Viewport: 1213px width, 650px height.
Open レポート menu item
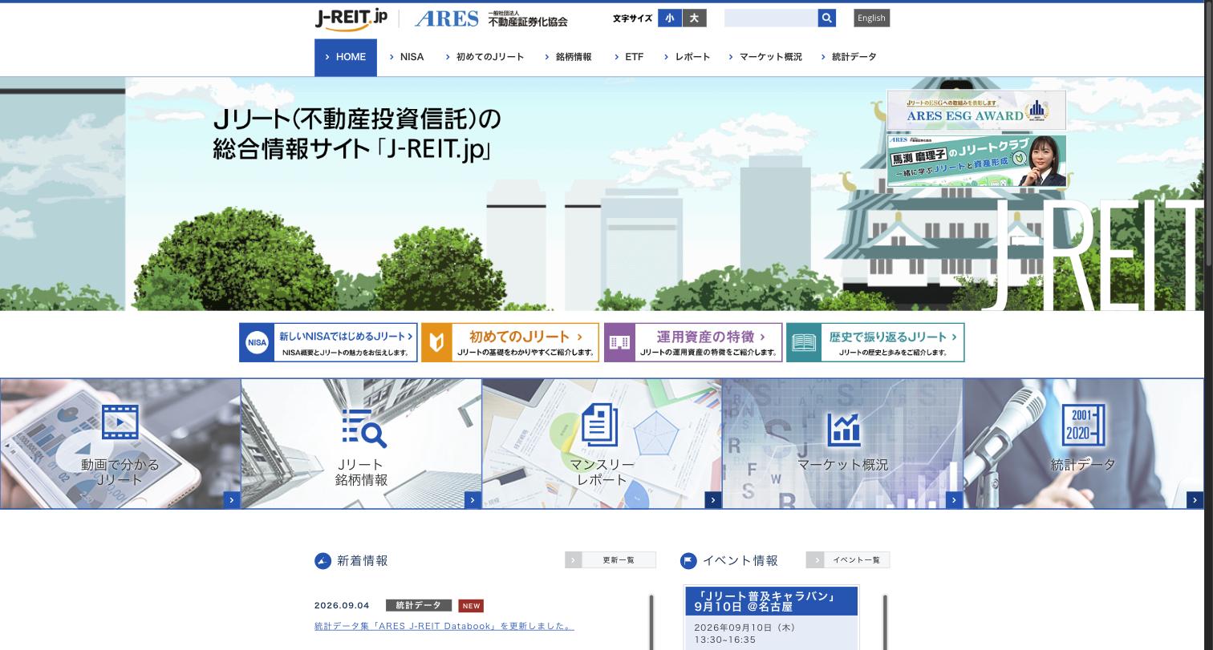pyautogui.click(x=688, y=57)
